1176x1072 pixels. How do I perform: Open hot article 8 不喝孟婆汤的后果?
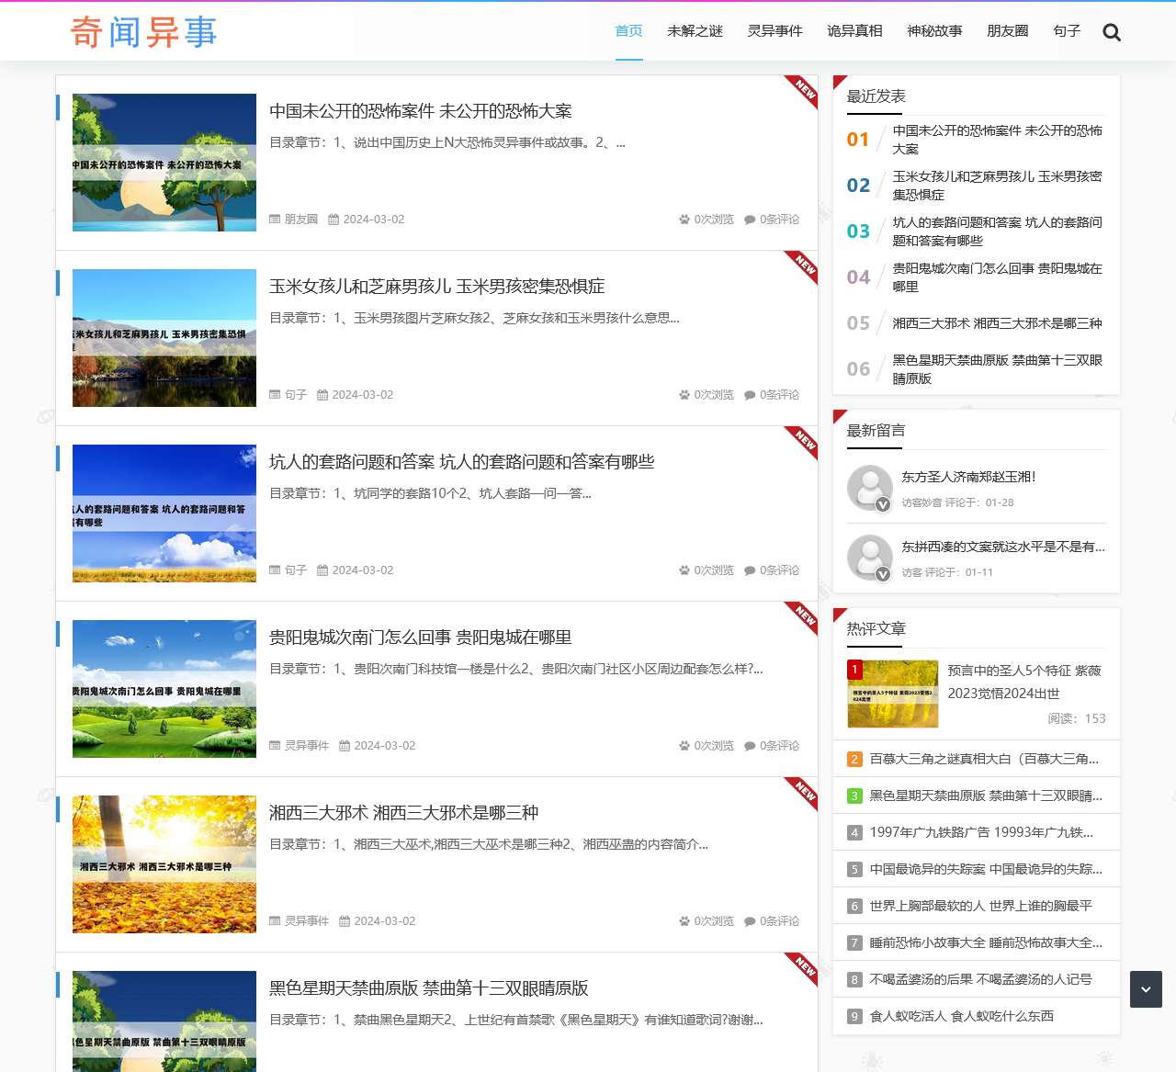point(981,979)
